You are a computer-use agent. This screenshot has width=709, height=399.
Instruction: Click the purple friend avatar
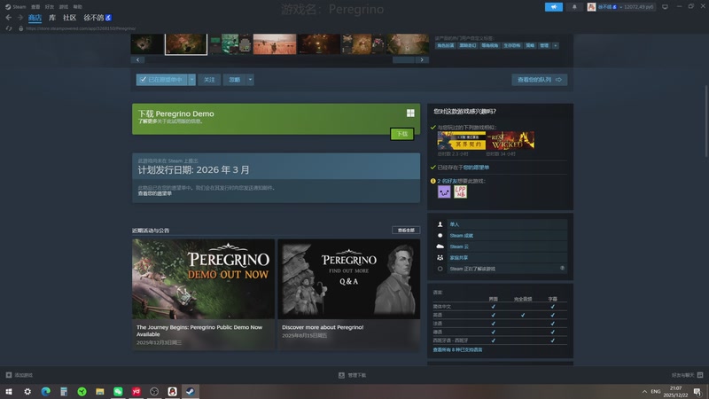coord(444,192)
